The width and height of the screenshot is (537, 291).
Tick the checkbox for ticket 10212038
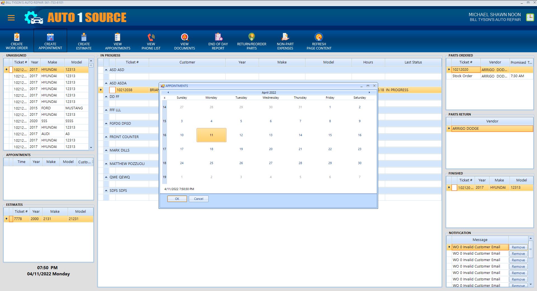112,90
